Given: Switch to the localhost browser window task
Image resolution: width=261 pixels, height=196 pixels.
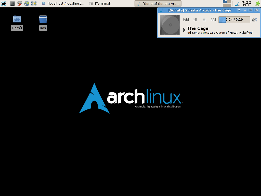Looking at the screenshot, I should [63, 4].
